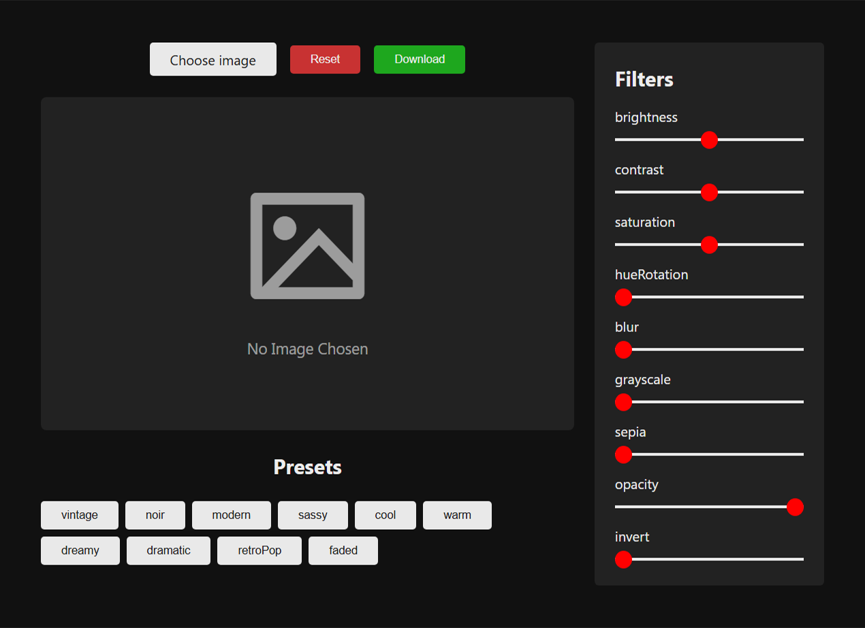Viewport: 865px width, 628px height.
Task: Click the image placeholder icon
Action: click(307, 246)
